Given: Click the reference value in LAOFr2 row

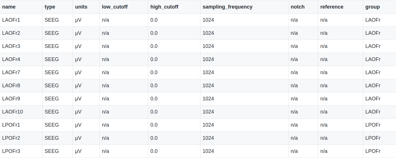Looking at the screenshot, I should pos(324,33).
